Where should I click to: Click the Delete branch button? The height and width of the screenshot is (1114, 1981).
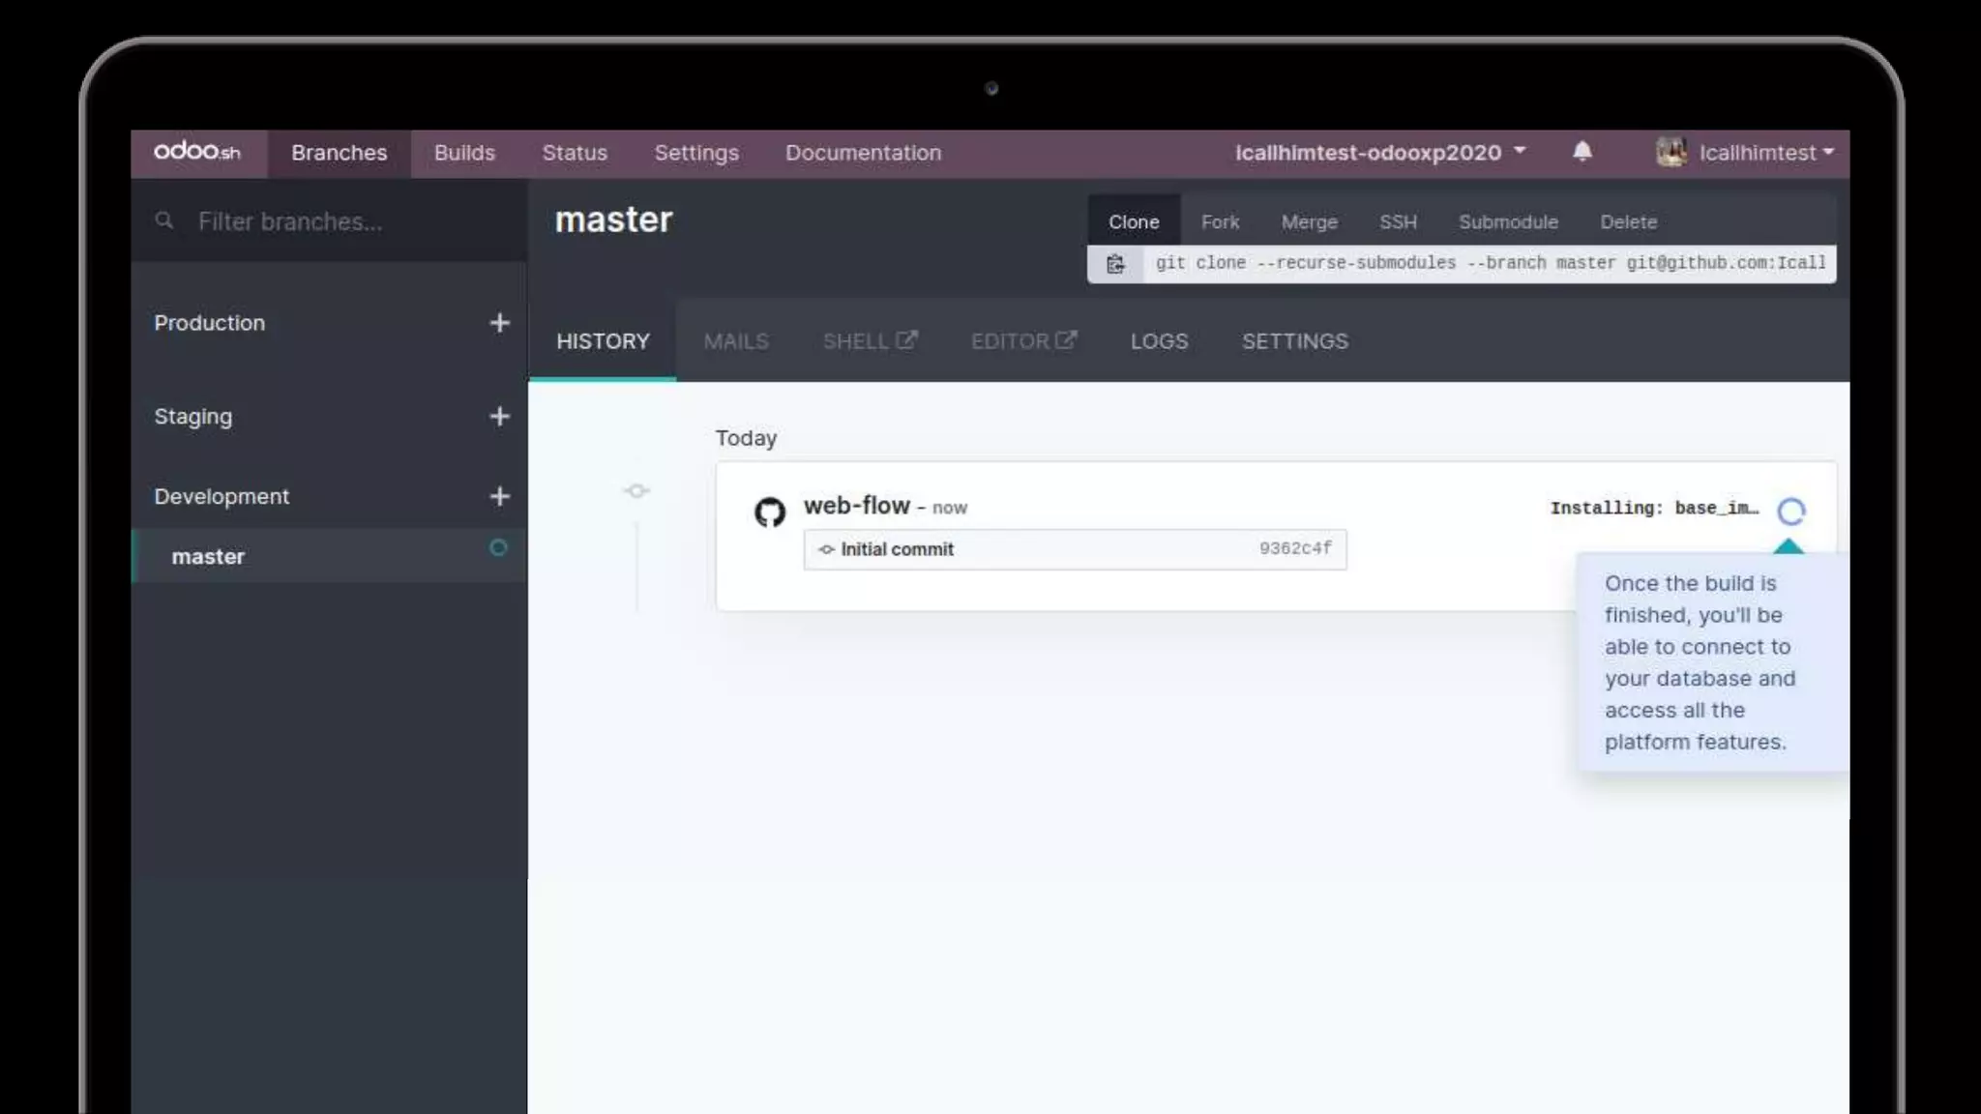tap(1628, 222)
